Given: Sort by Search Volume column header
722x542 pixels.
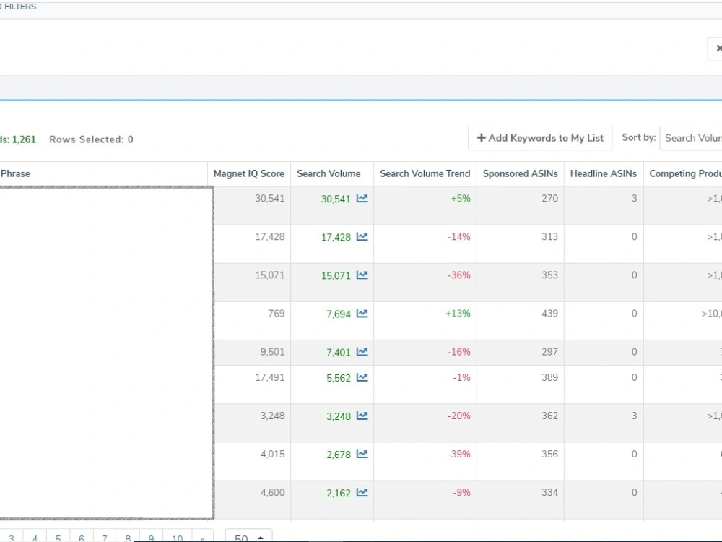Looking at the screenshot, I should pyautogui.click(x=329, y=173).
